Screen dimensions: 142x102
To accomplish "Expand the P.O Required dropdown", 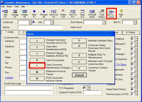I will click(x=89, y=88).
